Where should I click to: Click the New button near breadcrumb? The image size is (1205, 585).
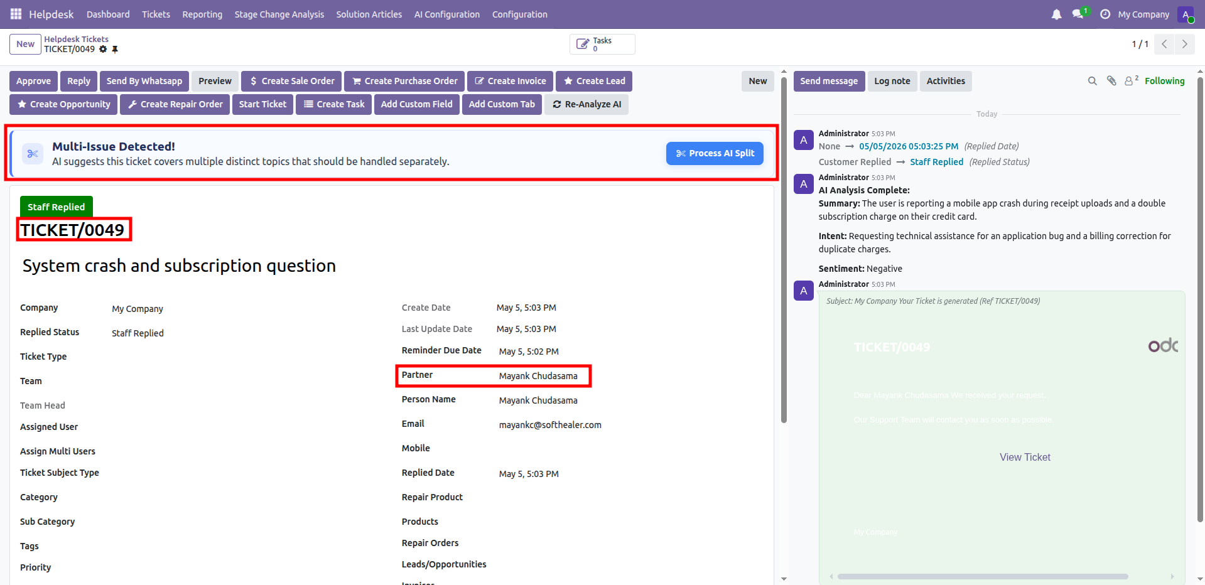(25, 44)
